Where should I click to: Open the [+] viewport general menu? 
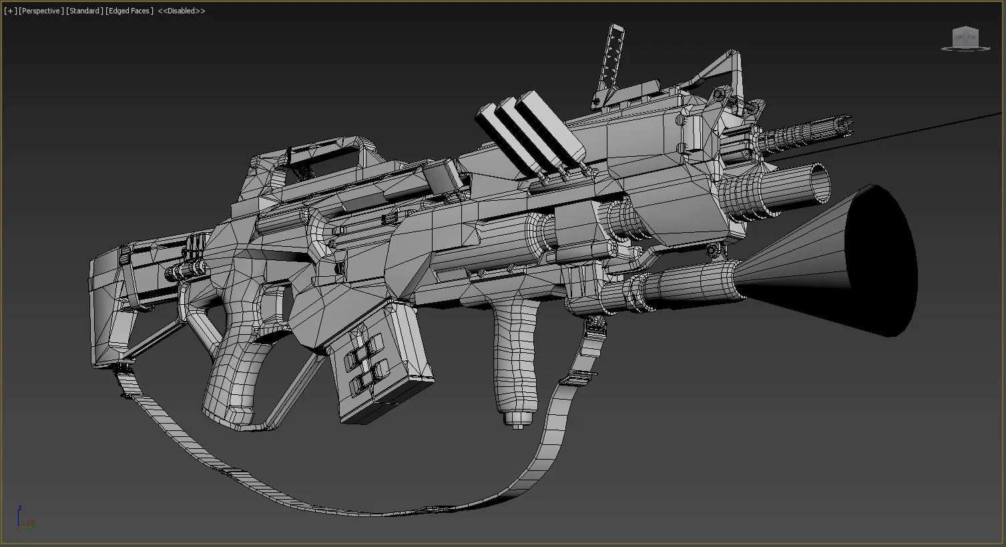(x=11, y=11)
